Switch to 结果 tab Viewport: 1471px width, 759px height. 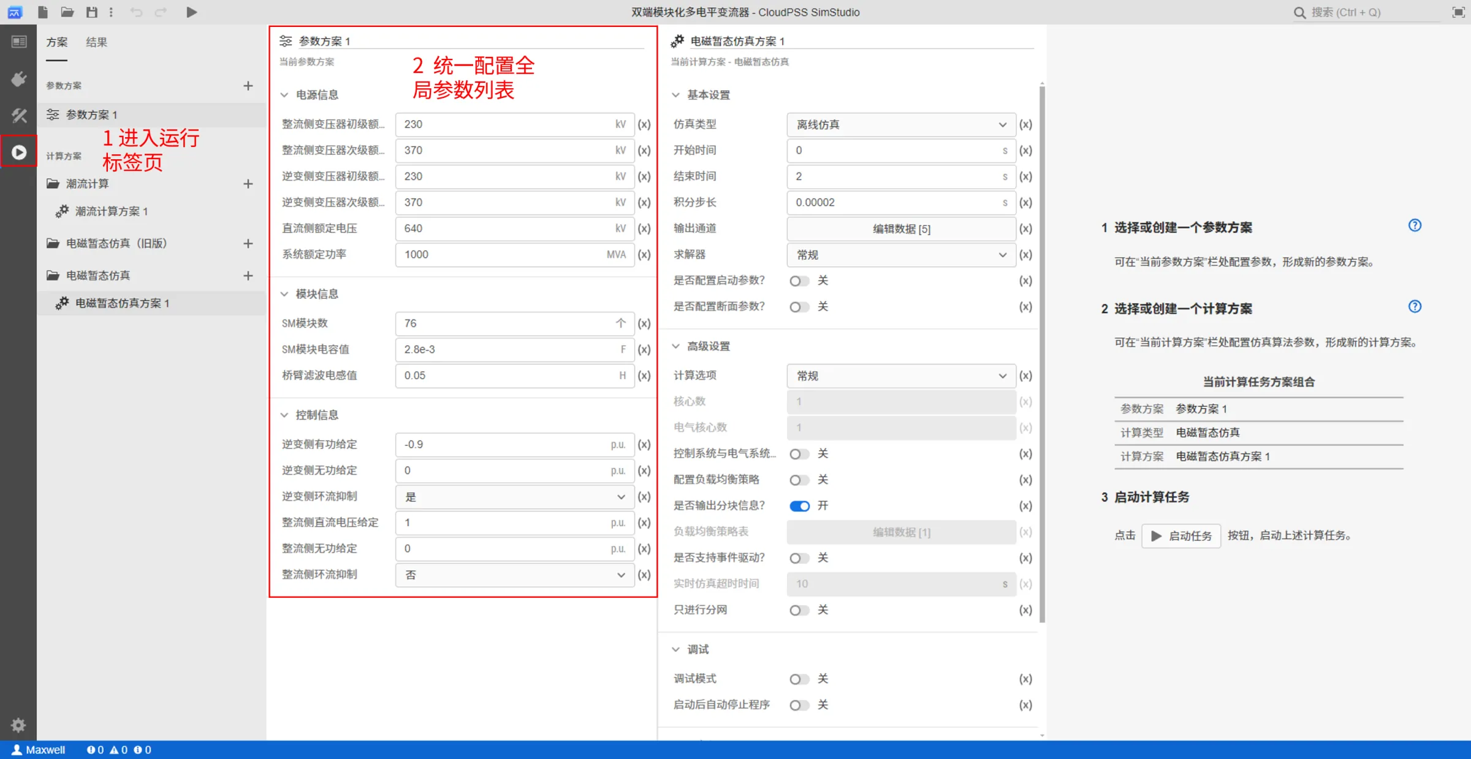pyautogui.click(x=96, y=42)
